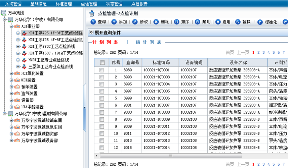
Task: Select HMDI工艺专业点检路线 in the tree
Action: (x=48, y=60)
